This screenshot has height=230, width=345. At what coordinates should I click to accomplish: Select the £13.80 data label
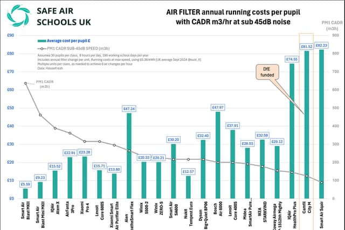[114, 169]
